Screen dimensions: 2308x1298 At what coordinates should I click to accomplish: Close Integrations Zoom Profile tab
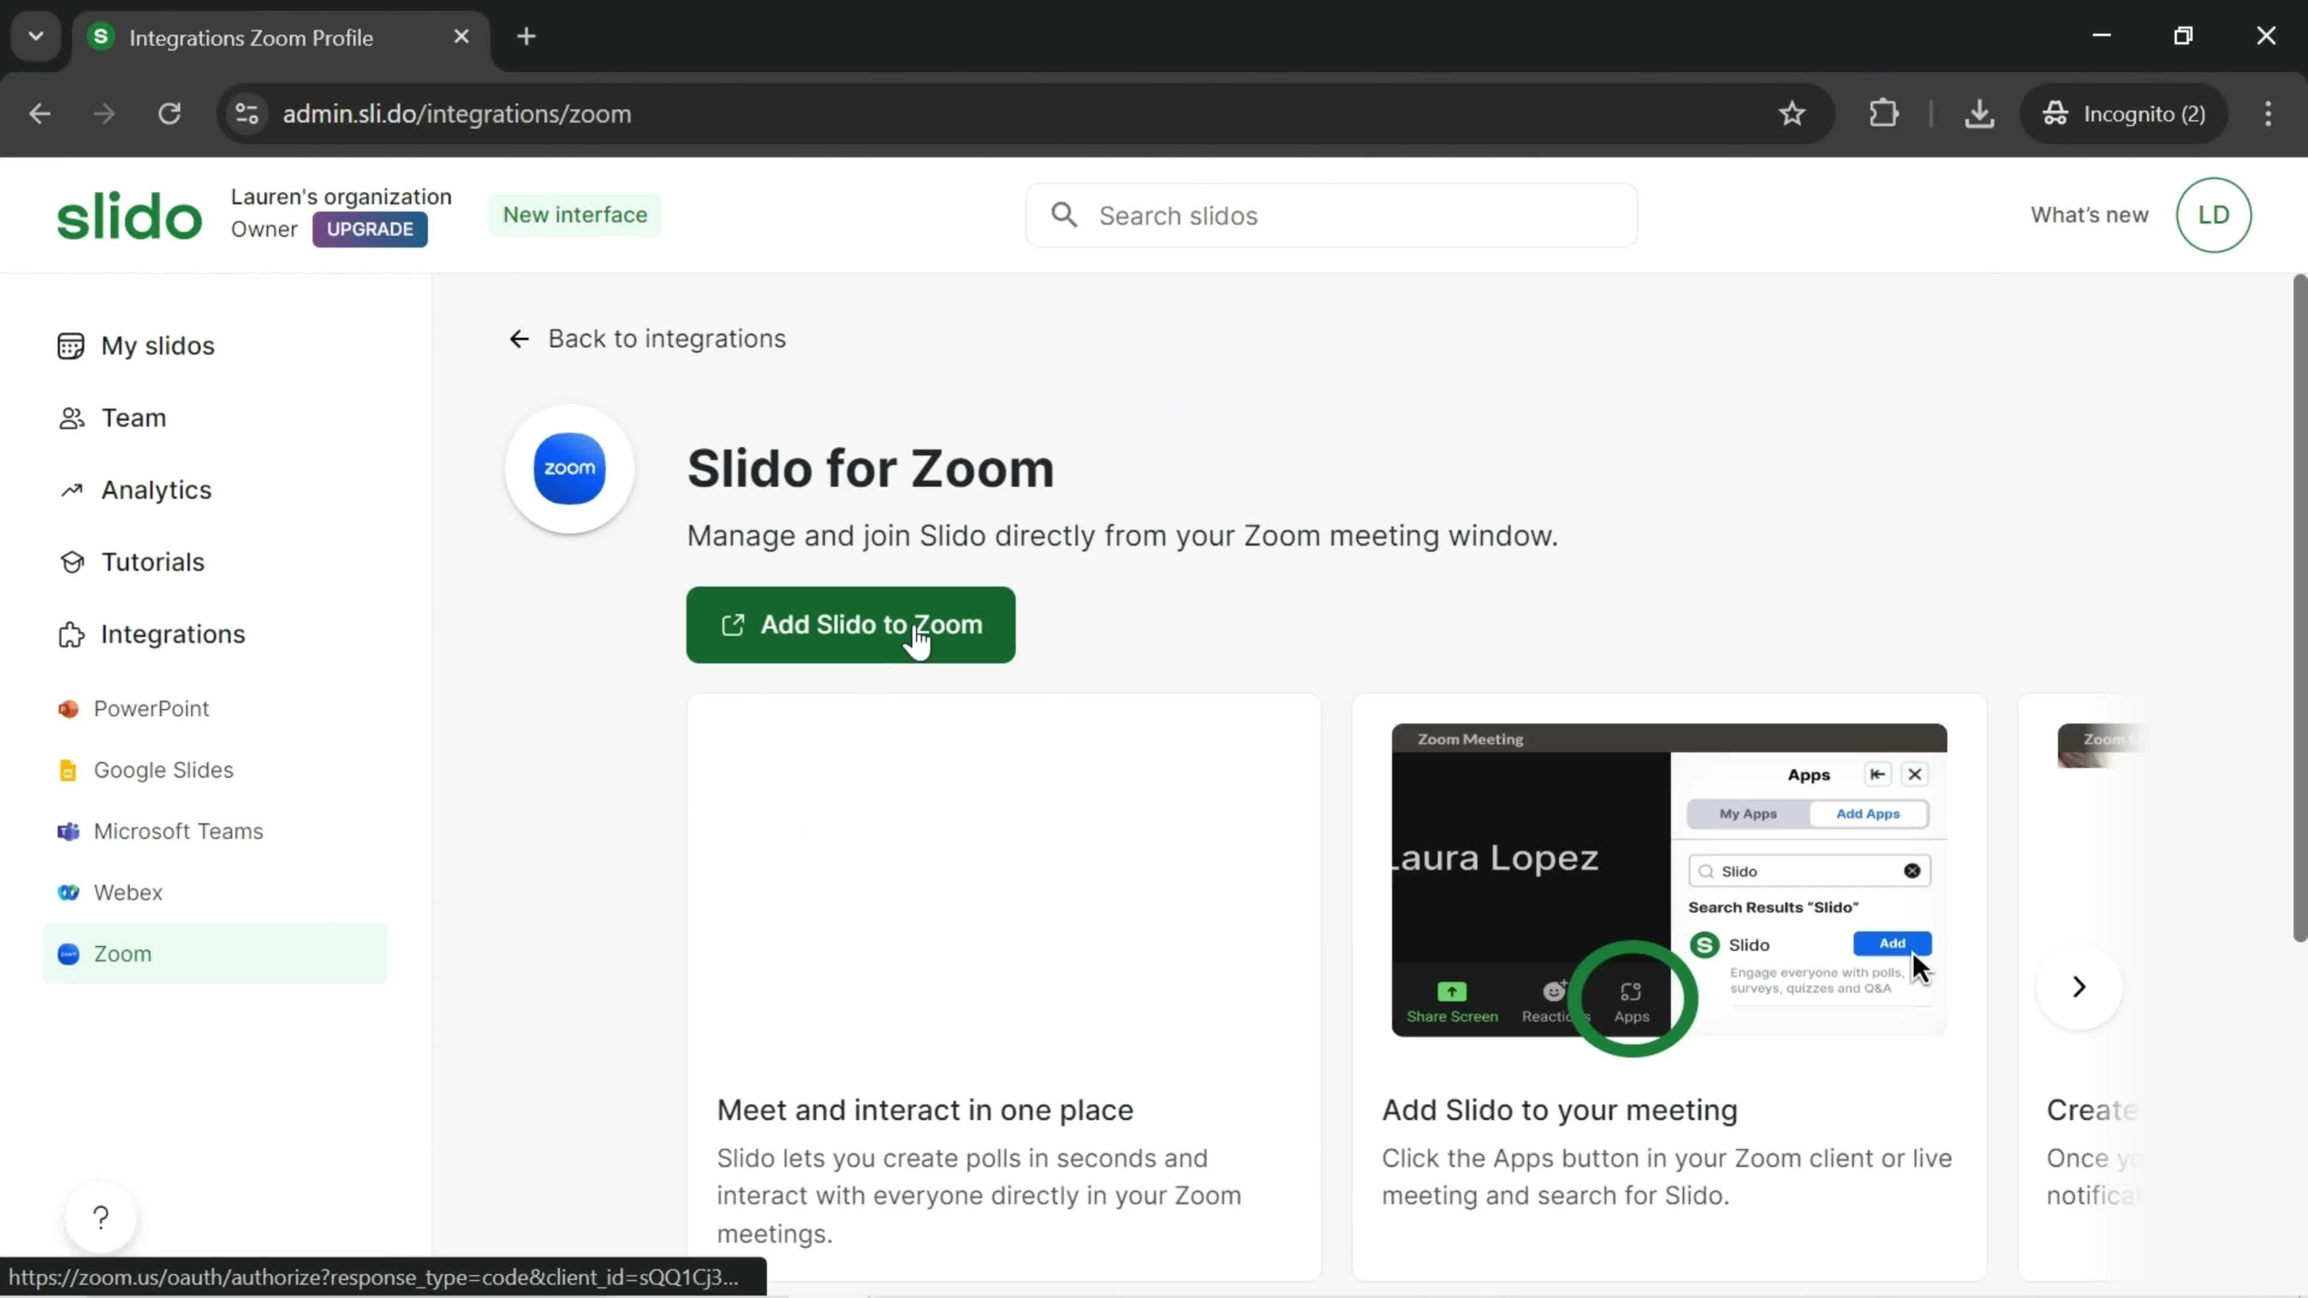point(462,37)
